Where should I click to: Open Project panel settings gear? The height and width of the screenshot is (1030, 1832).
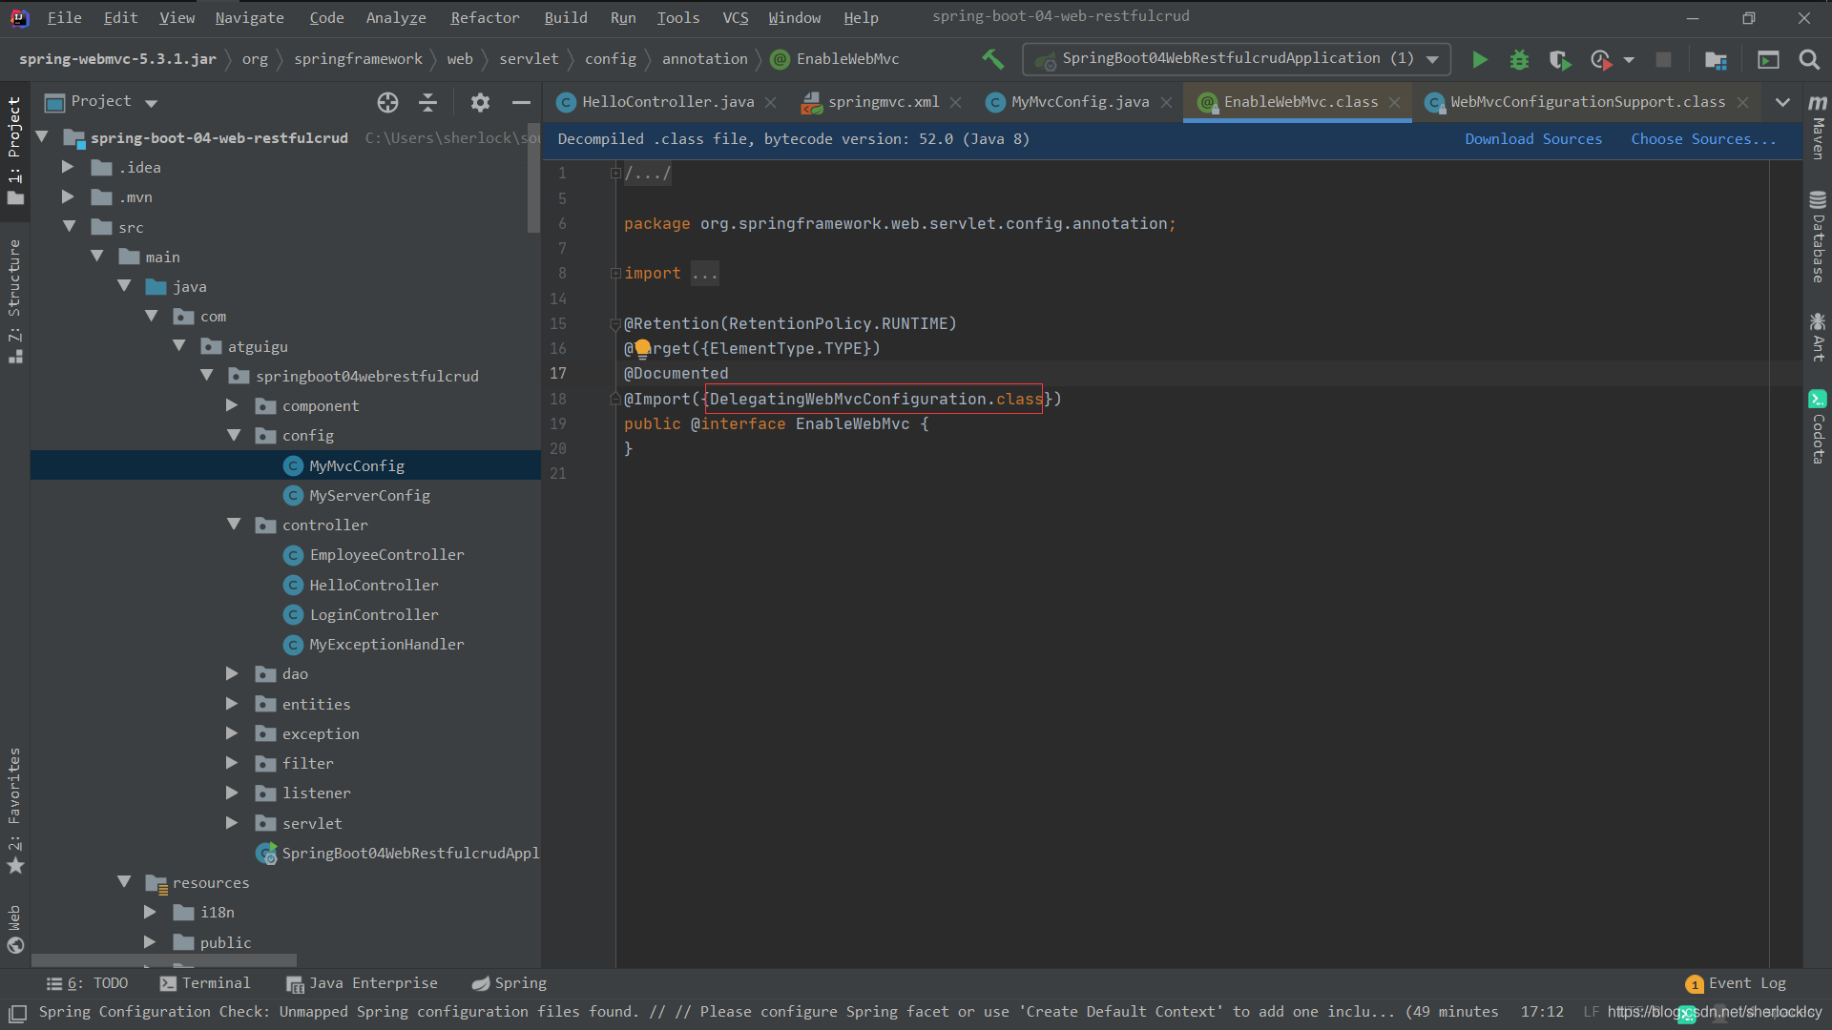pyautogui.click(x=480, y=102)
